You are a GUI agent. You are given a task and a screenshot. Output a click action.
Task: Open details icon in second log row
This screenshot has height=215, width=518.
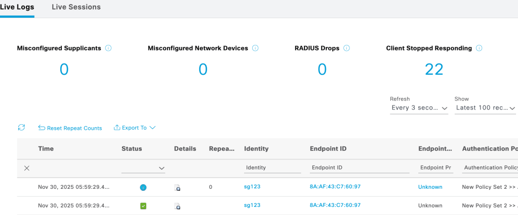(x=178, y=206)
